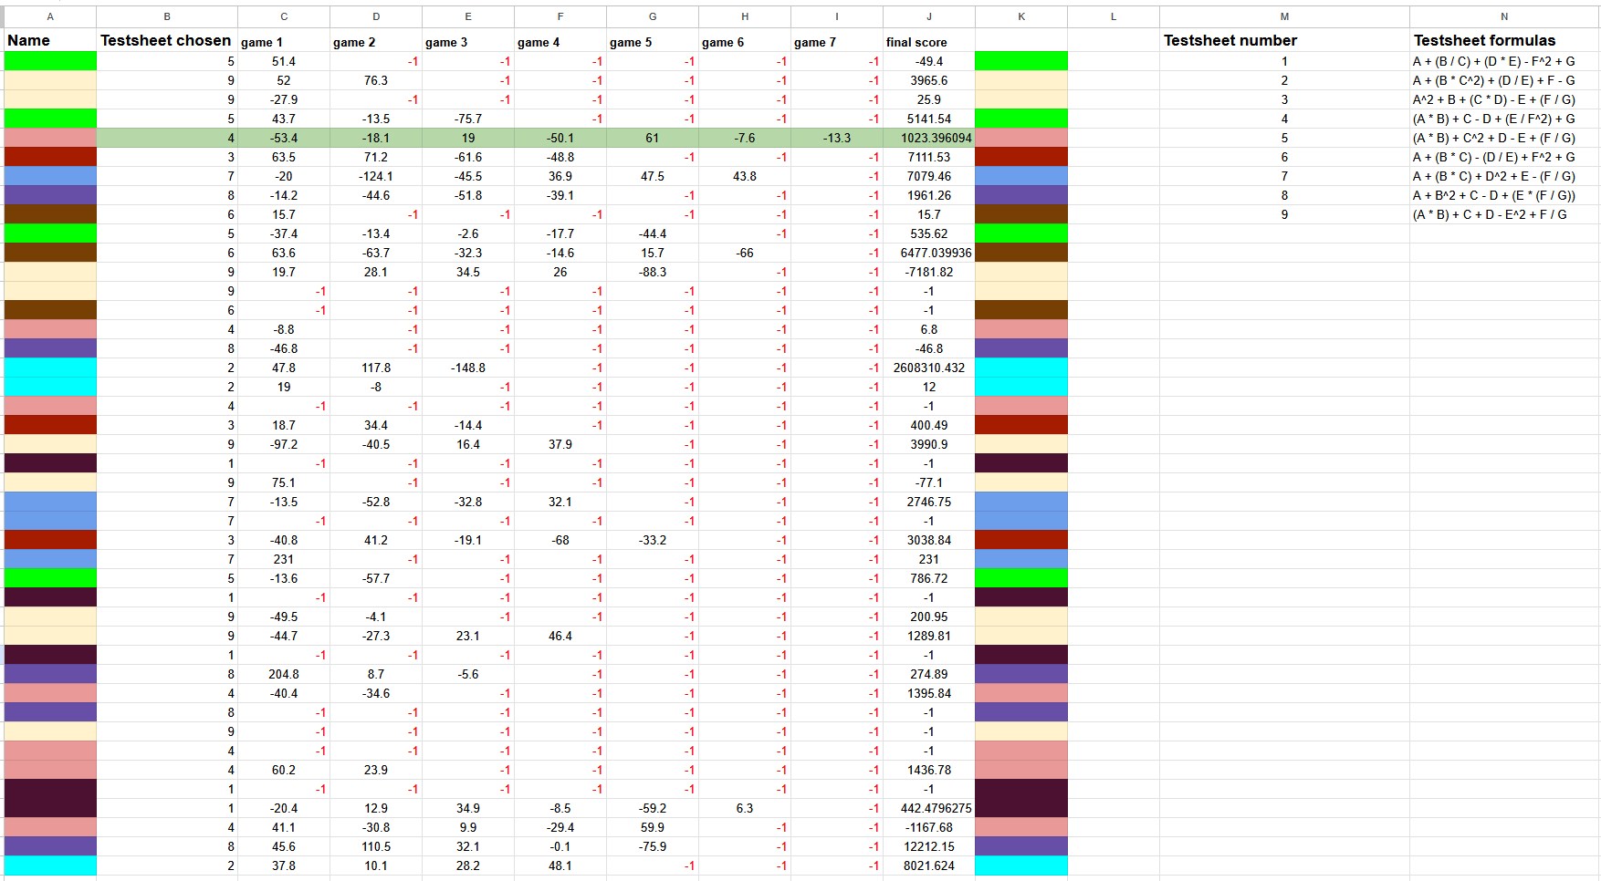Select the "game 7" header cell

point(837,40)
